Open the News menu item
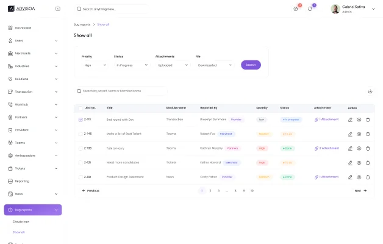 click(33, 194)
